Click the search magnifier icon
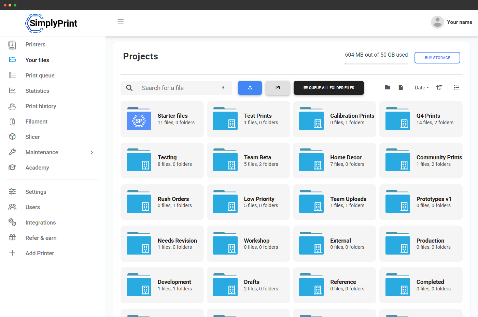Image resolution: width=478 pixels, height=317 pixels. pyautogui.click(x=129, y=88)
